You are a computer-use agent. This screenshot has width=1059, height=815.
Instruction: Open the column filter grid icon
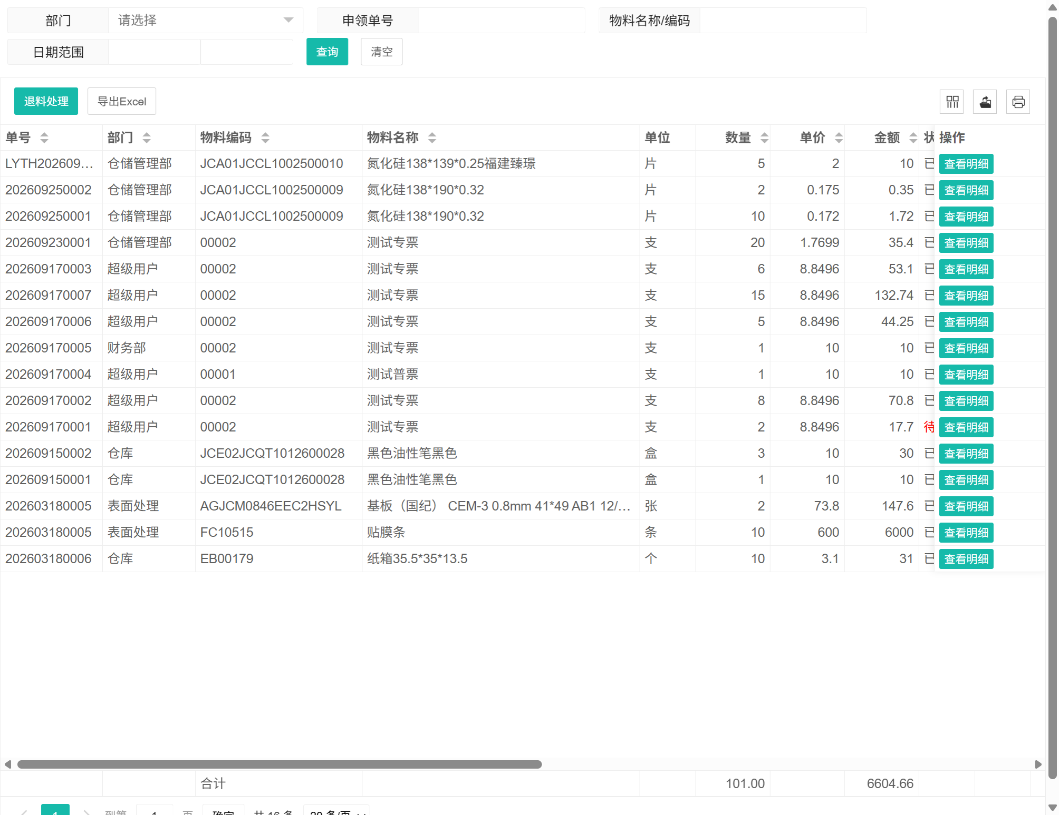952,102
